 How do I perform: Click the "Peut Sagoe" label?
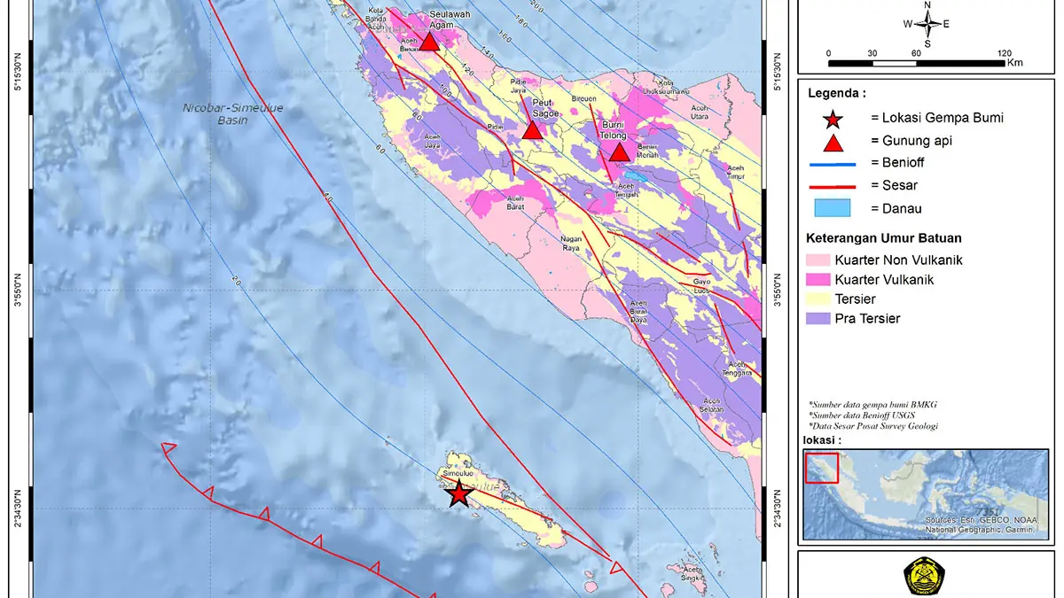544,107
